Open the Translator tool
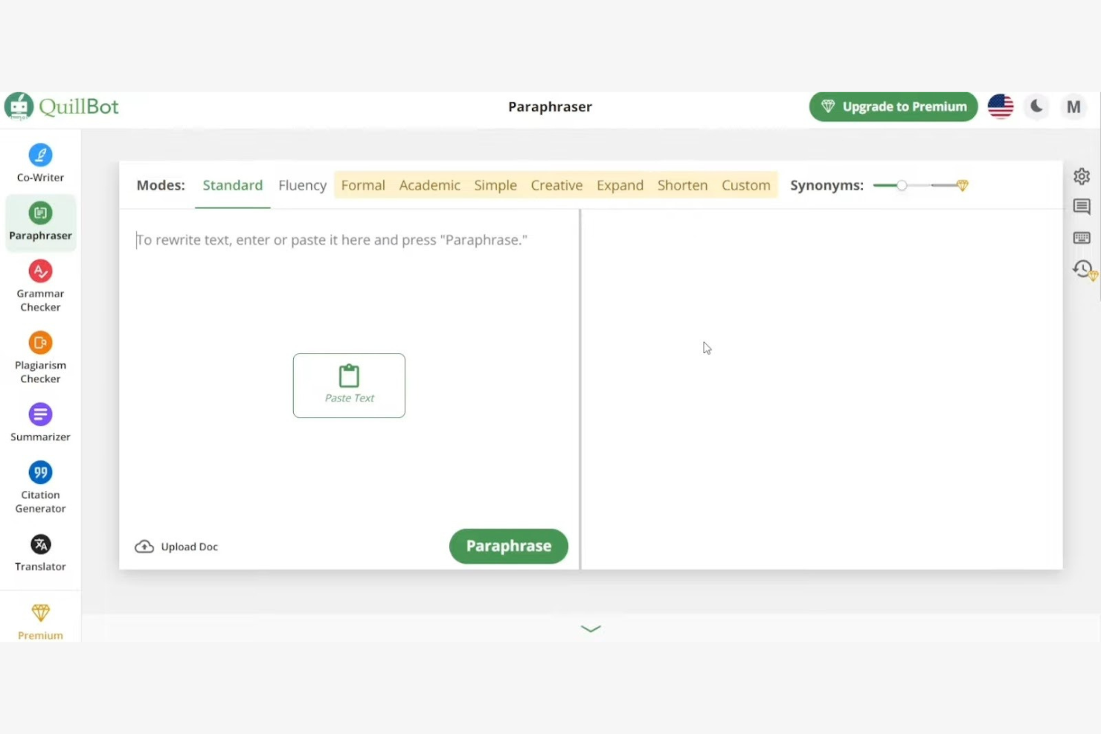Viewport: 1101px width, 734px height. tap(40, 553)
